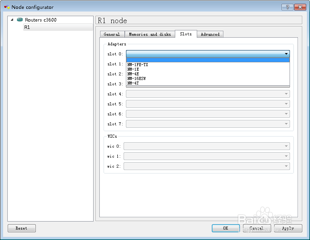Click the slot 0 label
Viewport: 310px width, 240px height.
click(x=115, y=54)
